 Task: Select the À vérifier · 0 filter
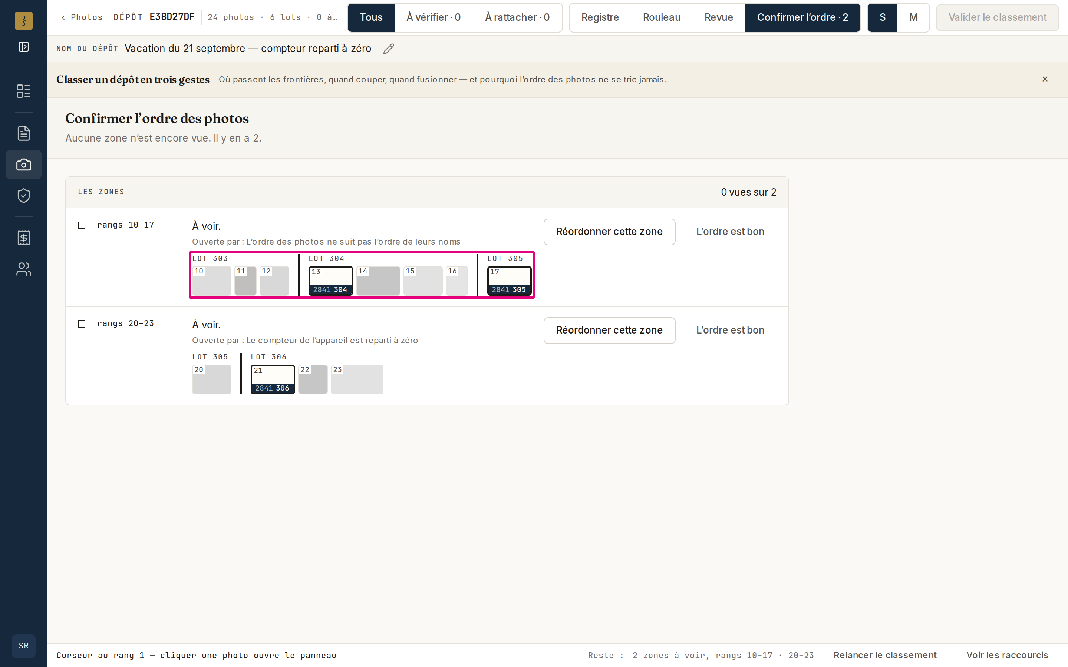pos(434,18)
